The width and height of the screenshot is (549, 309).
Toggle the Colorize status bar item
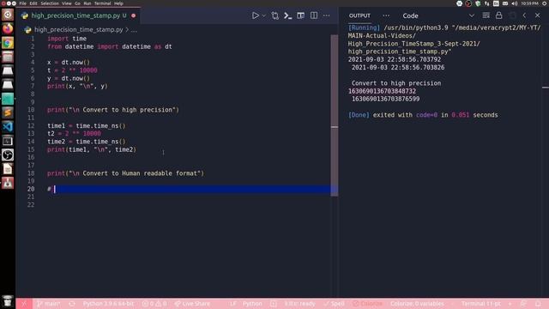point(368,304)
